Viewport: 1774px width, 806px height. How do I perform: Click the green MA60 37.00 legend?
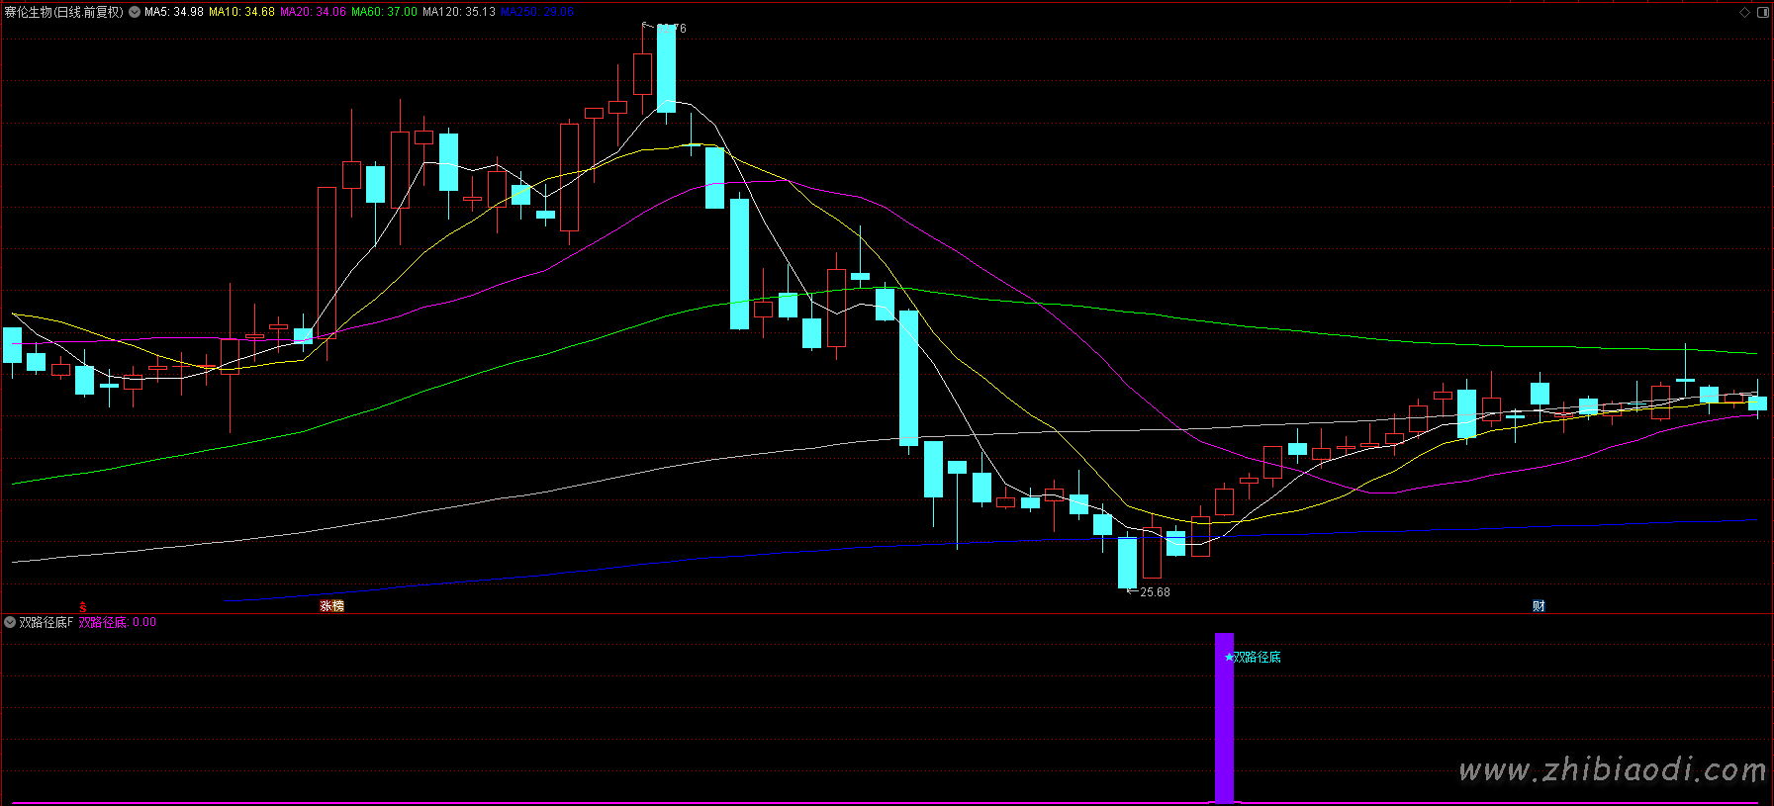384,12
